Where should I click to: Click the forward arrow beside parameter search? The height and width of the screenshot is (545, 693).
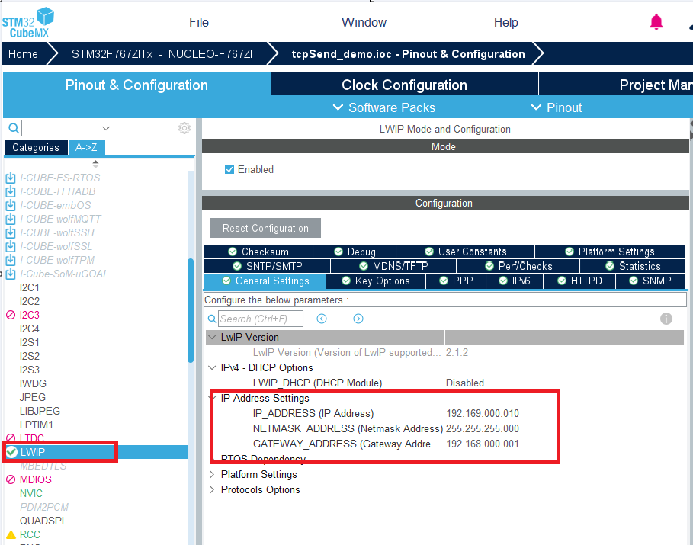(357, 317)
